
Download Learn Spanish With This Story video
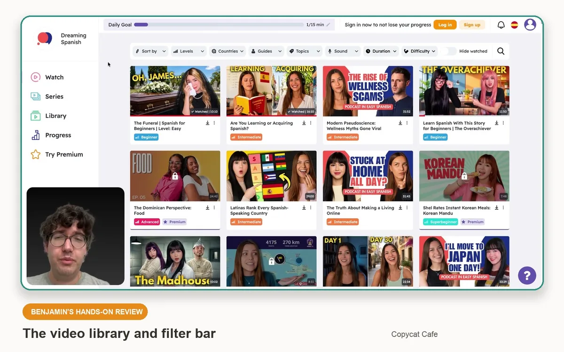[x=497, y=123]
